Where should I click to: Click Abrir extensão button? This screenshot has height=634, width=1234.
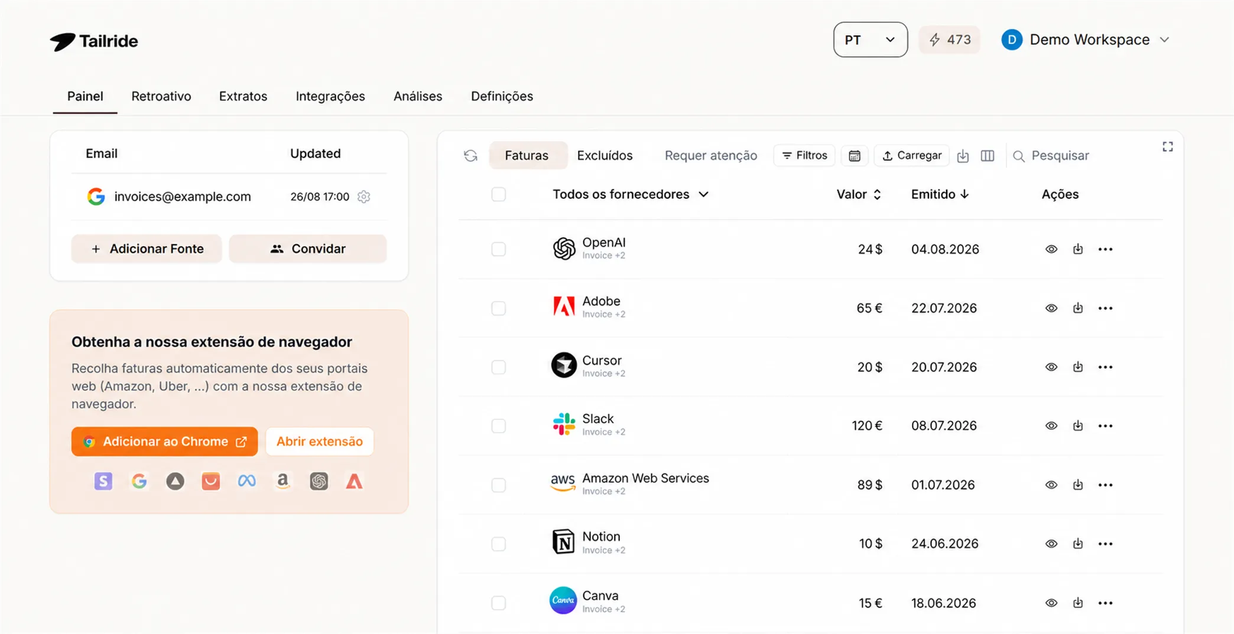(320, 442)
